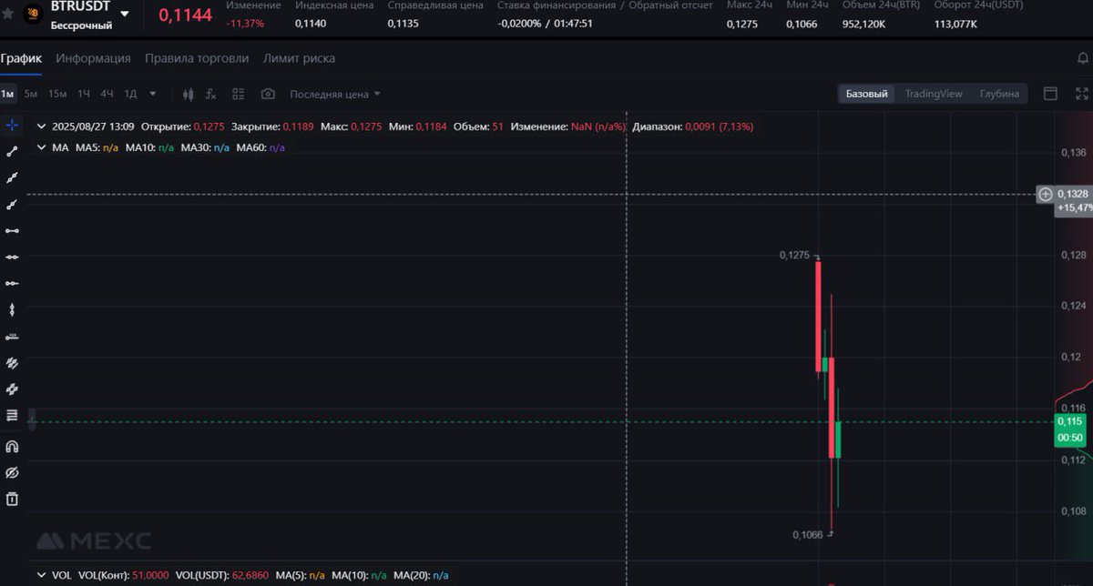
Task: Collapse the MA indicator row chevron
Action: (41, 146)
